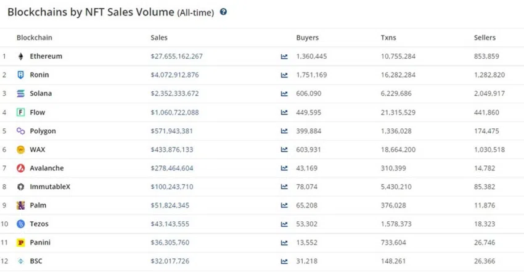Click the Flow blockchain logo

(x=21, y=112)
